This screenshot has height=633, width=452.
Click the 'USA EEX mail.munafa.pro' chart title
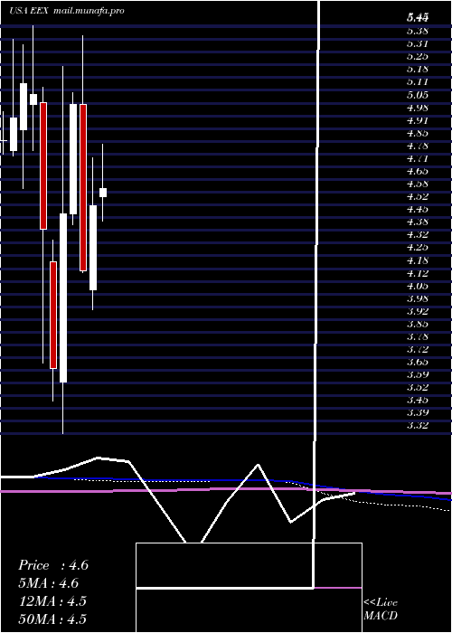(67, 11)
